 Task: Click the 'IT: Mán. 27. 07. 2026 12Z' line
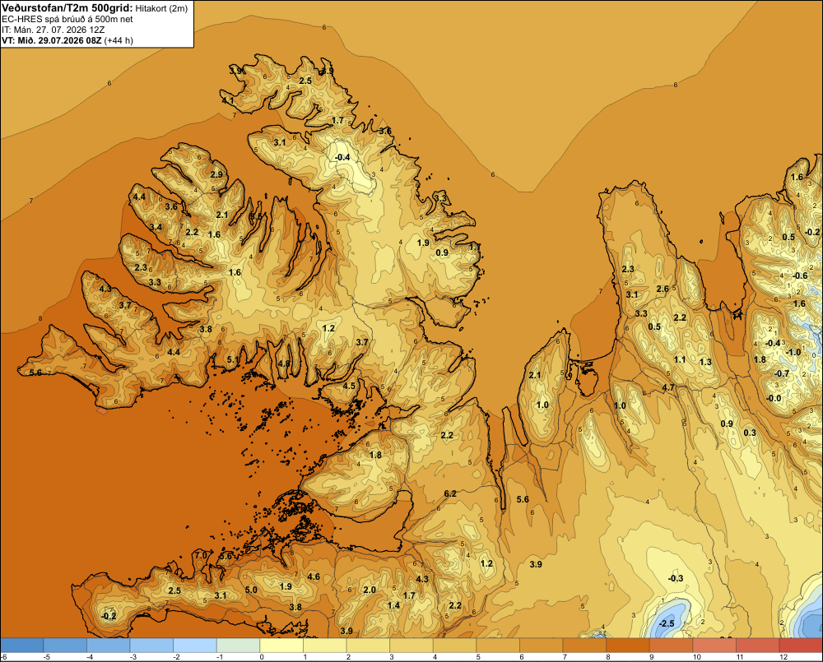[x=53, y=30]
